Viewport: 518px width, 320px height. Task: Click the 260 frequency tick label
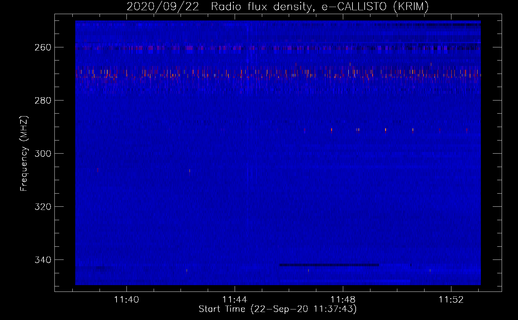(43, 47)
